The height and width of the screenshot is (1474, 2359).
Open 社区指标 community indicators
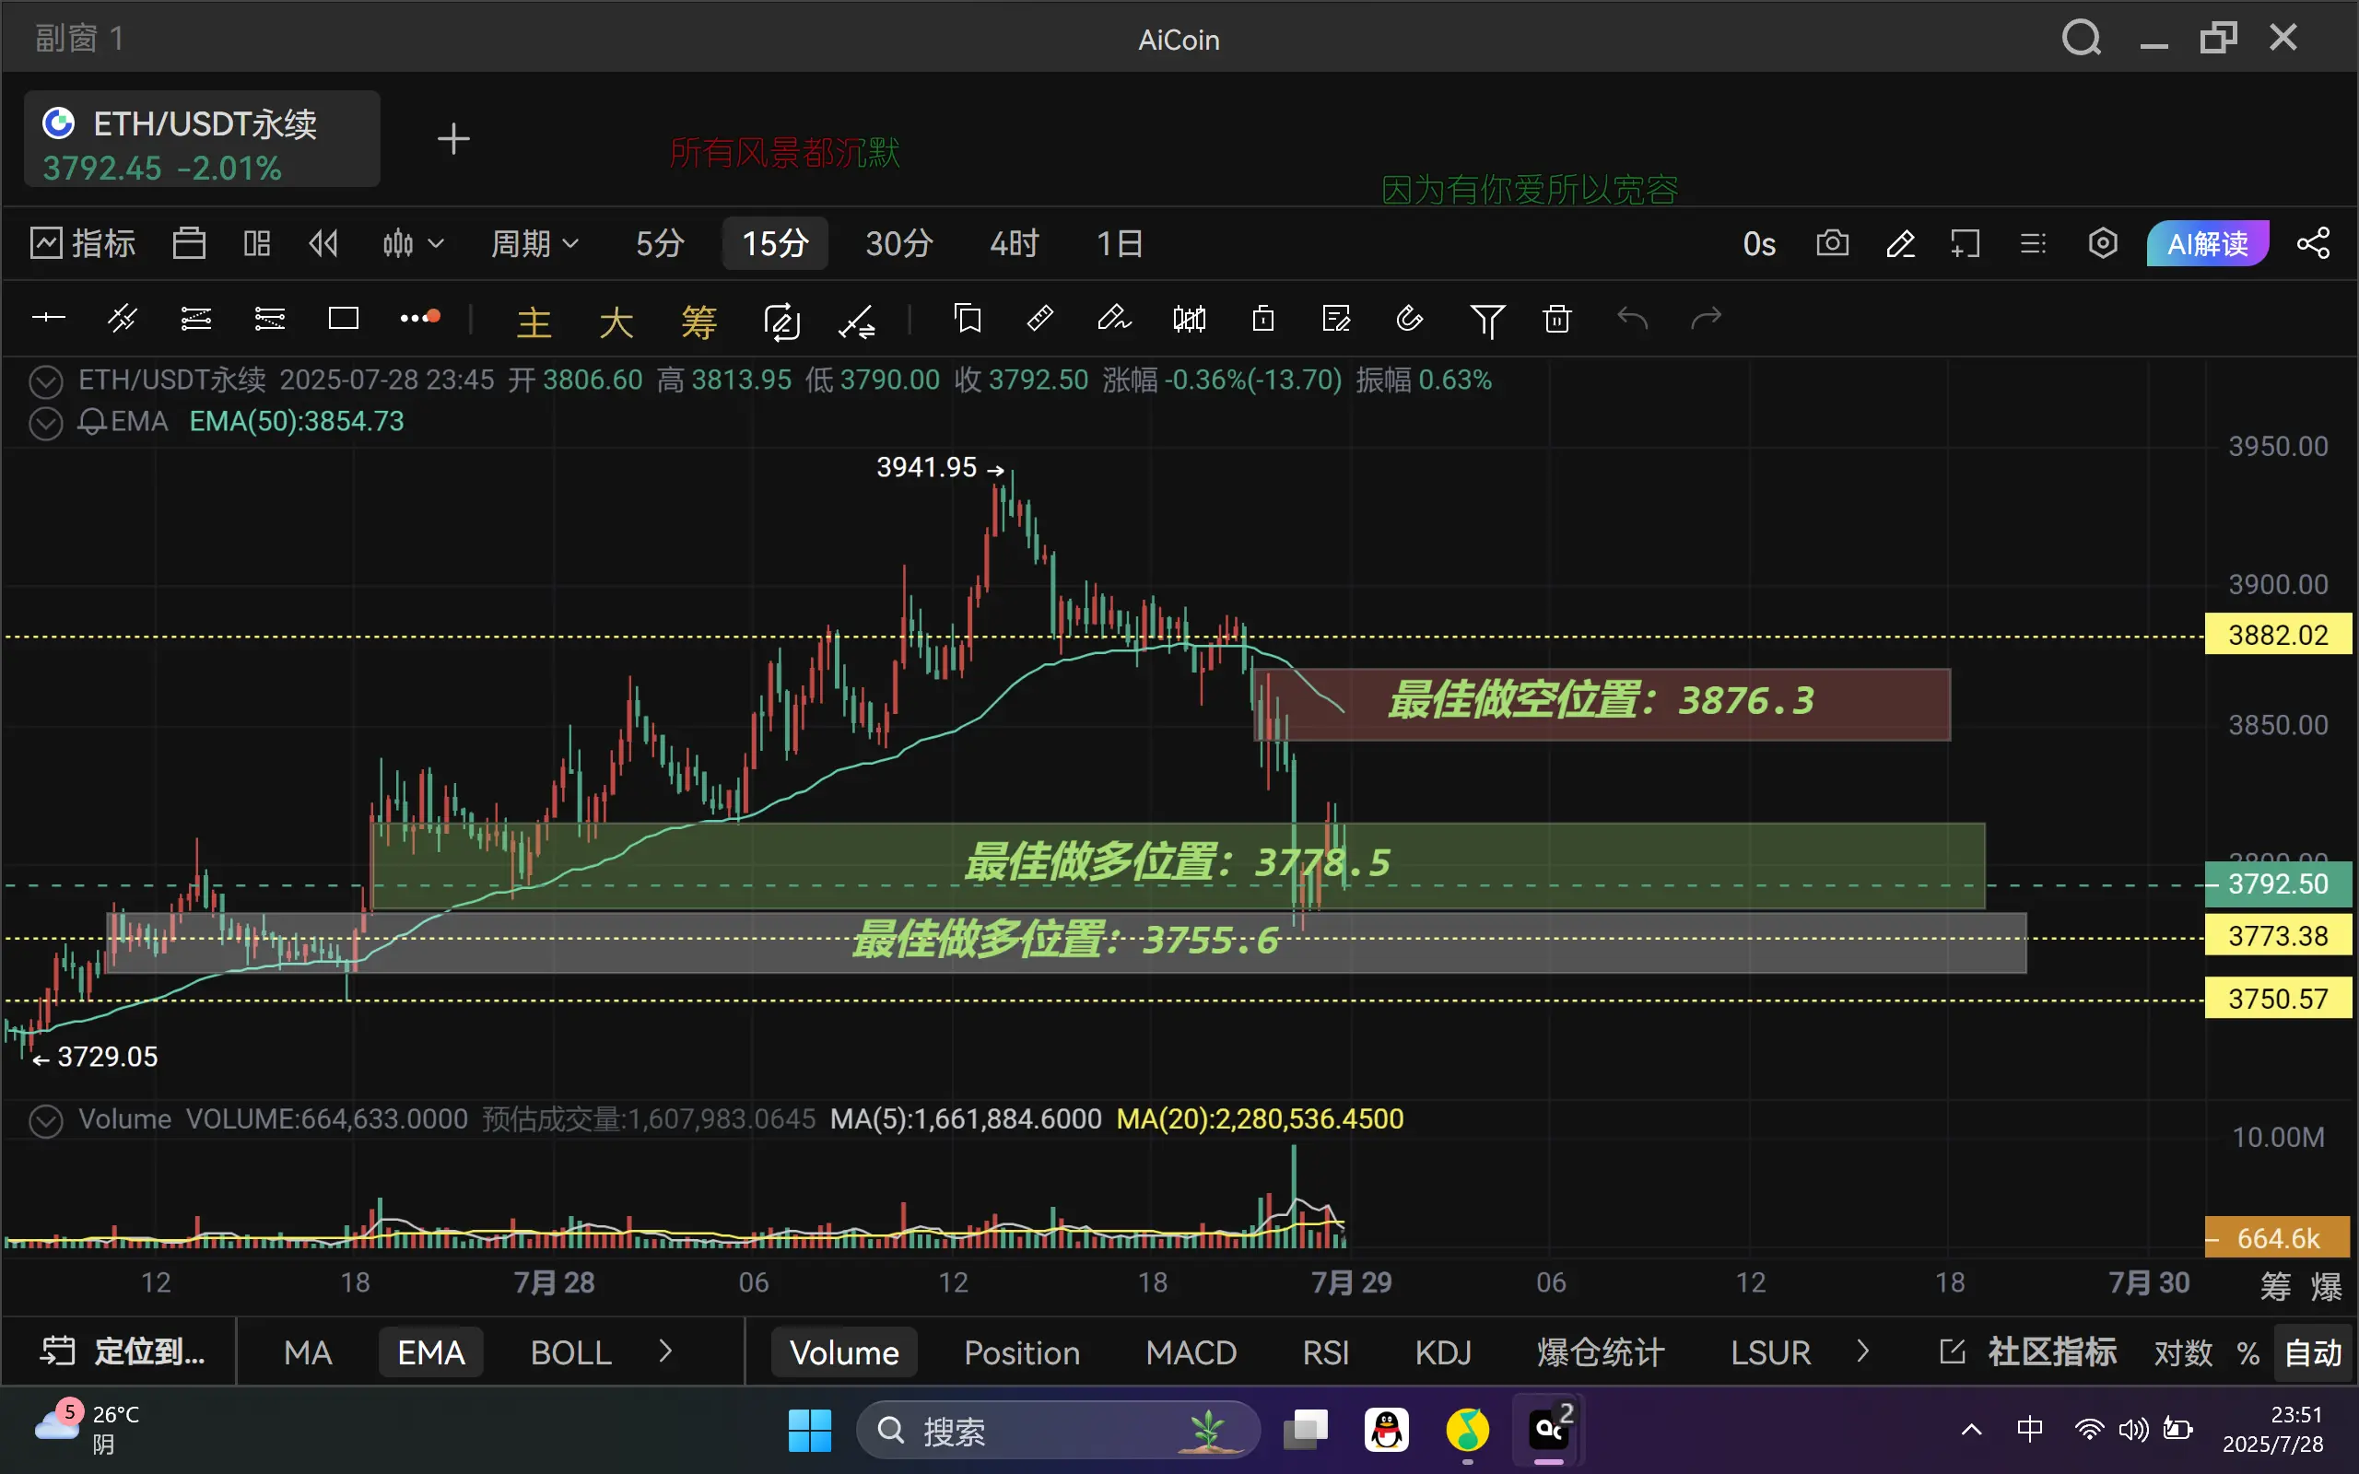pos(2028,1352)
